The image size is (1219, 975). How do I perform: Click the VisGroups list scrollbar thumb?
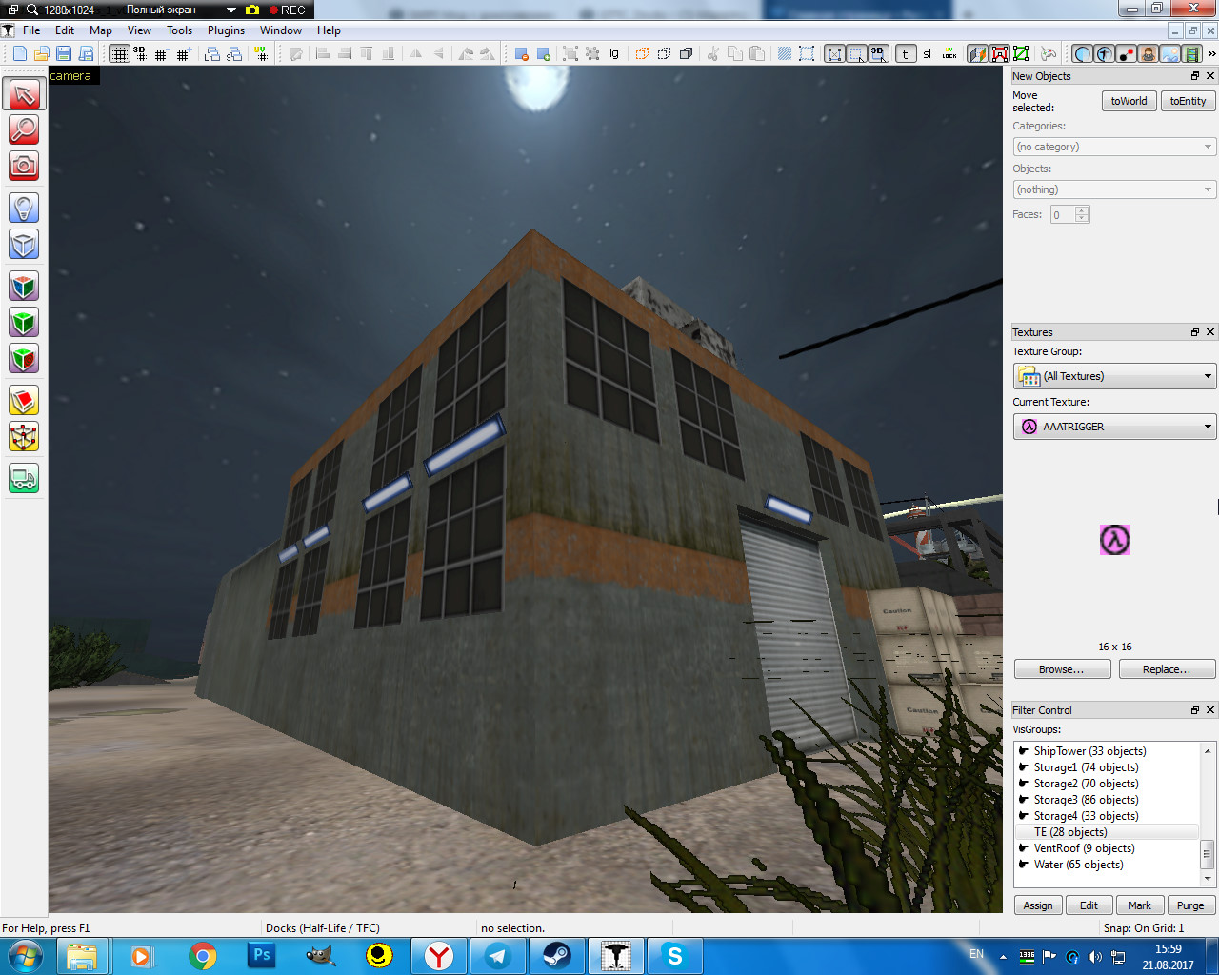[1208, 853]
